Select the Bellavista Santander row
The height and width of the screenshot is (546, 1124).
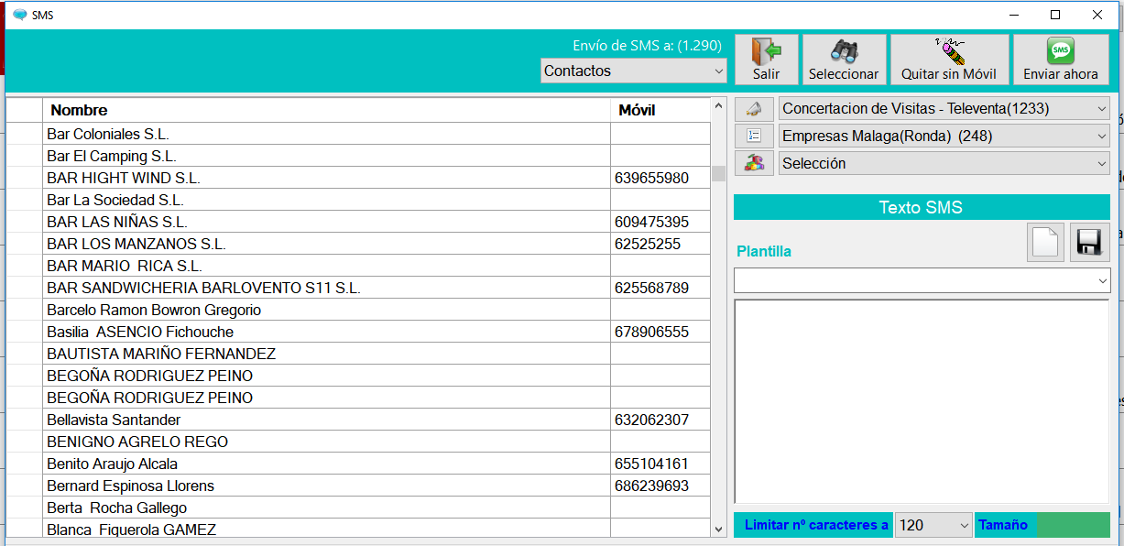click(358, 420)
